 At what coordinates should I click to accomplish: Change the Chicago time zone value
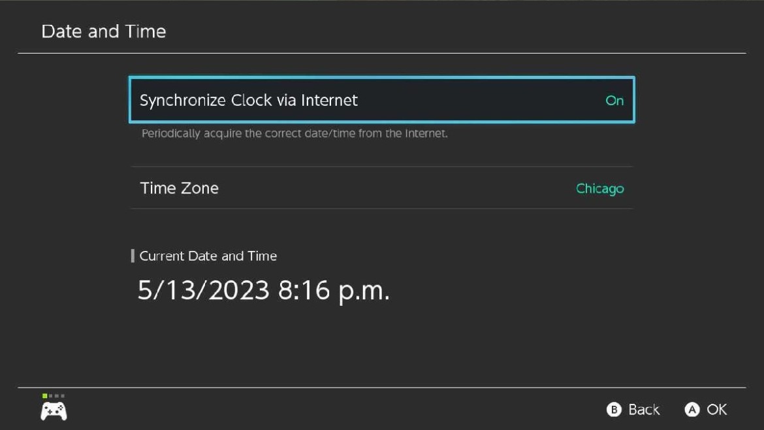(599, 189)
